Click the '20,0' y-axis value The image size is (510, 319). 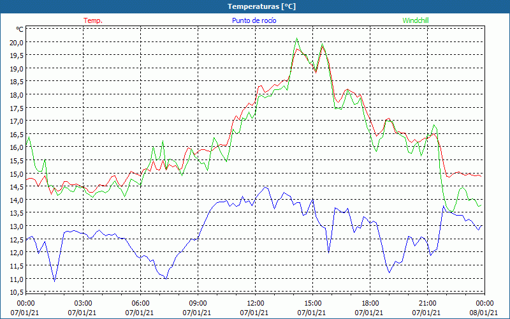(x=17, y=43)
